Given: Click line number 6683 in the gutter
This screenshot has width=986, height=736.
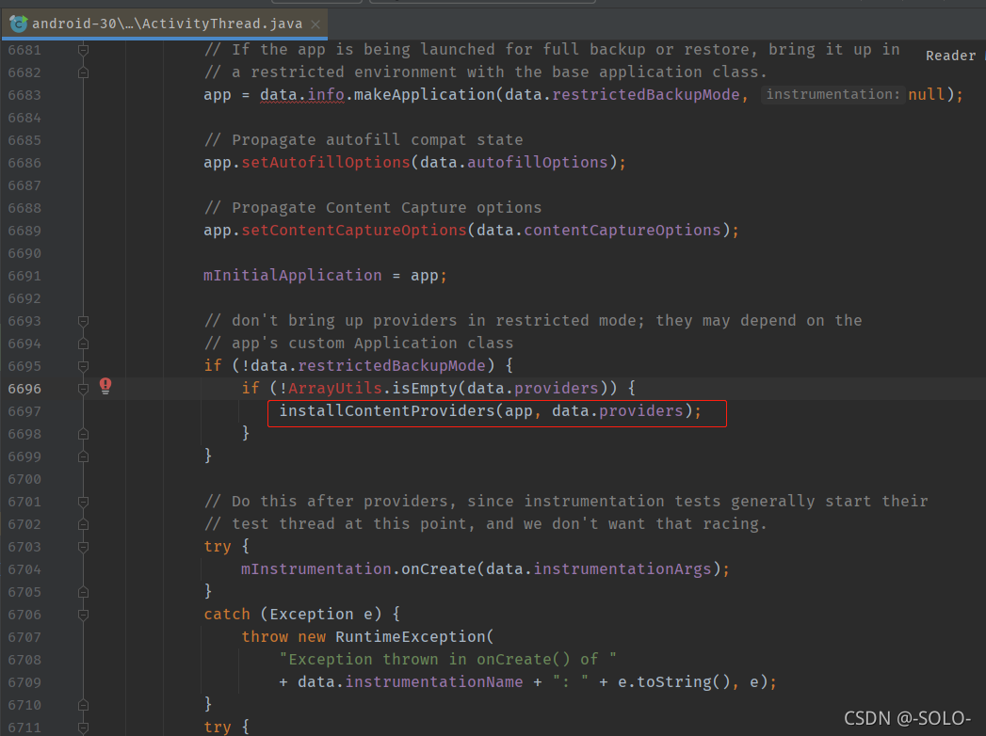Looking at the screenshot, I should tap(24, 95).
